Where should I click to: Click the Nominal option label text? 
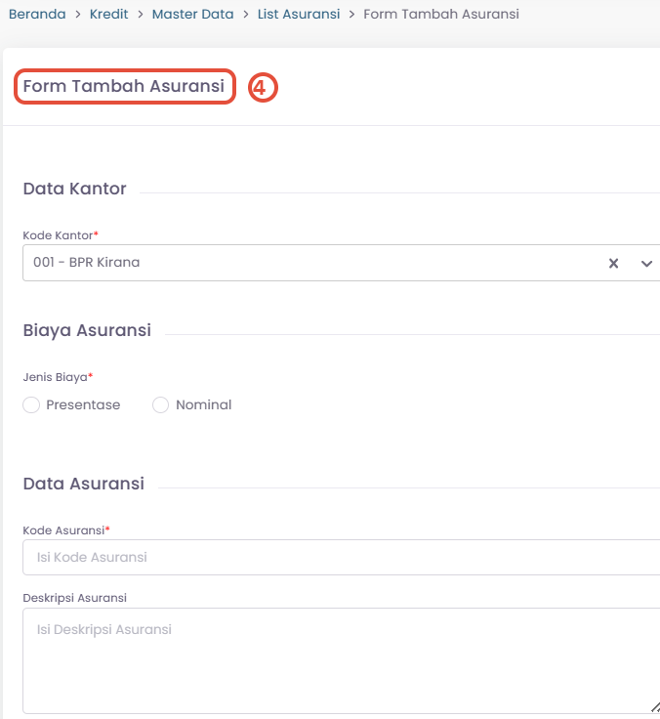[203, 404]
